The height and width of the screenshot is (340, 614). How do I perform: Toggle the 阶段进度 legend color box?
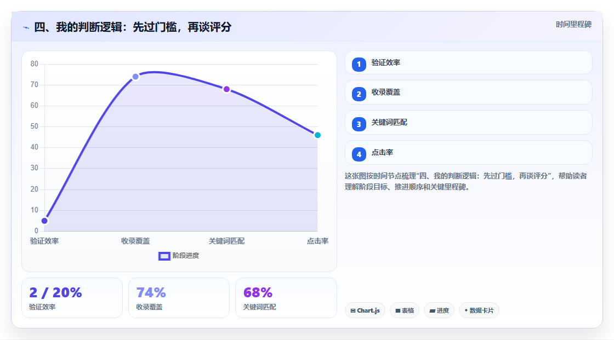coord(164,256)
